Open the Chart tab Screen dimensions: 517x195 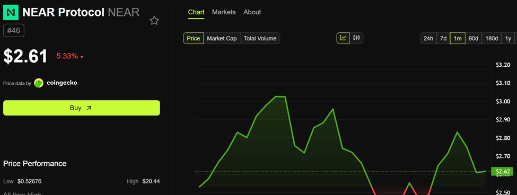click(x=196, y=12)
